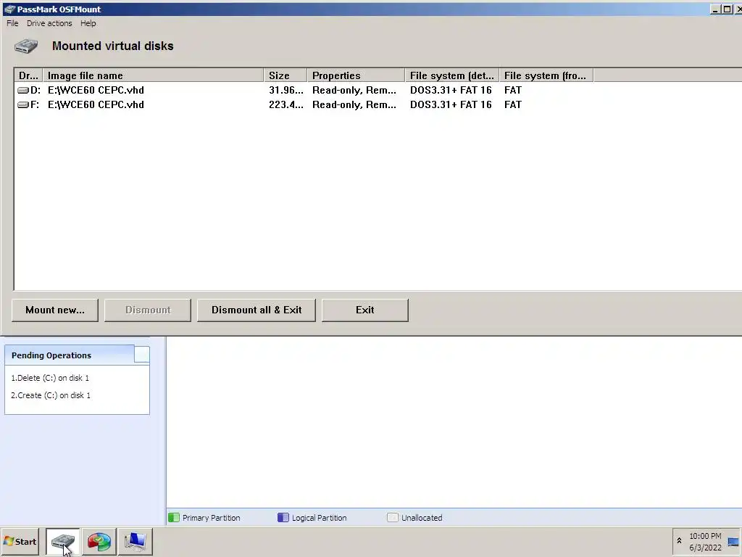Click the FAT value in the F: row

(512, 104)
